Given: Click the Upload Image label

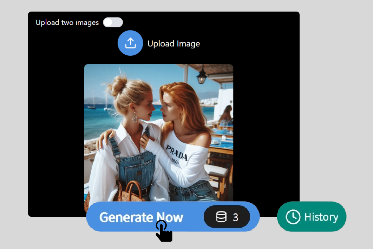Looking at the screenshot, I should (174, 44).
